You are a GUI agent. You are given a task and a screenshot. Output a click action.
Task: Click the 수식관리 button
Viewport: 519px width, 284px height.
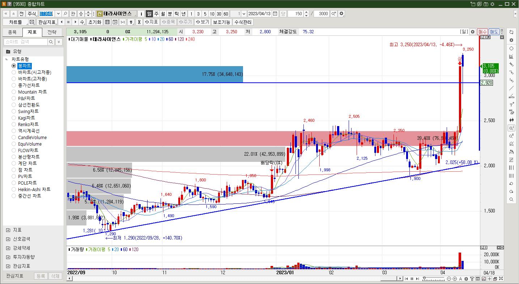243,22
